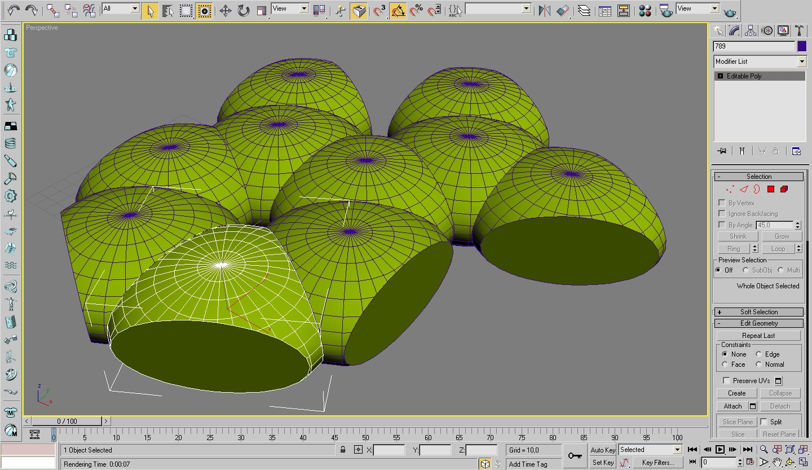
Task: Open the Mirror tool
Action: (x=544, y=10)
